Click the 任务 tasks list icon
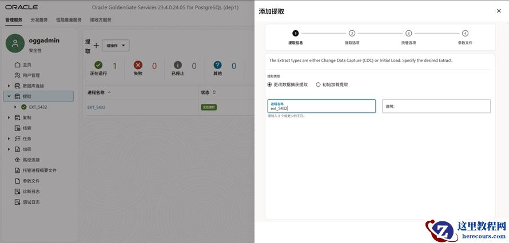The image size is (509, 243). pyautogui.click(x=18, y=139)
